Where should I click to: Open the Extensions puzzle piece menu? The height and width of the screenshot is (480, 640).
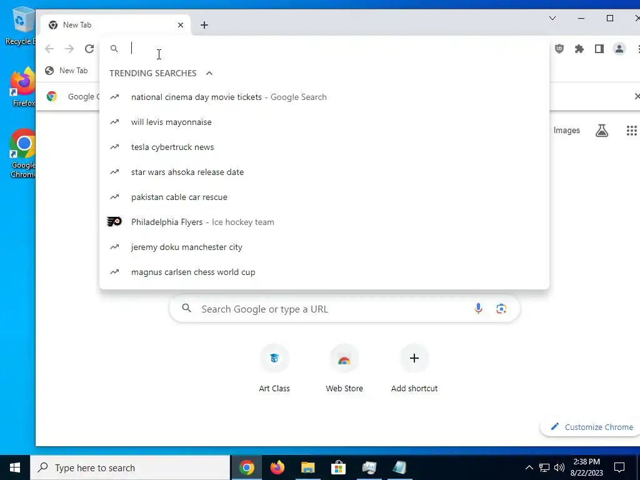tap(579, 49)
